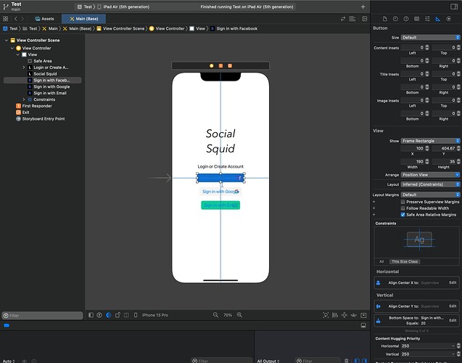This screenshot has width=462, height=363.
Task: Expand the Login or Create A... item
Action: coord(24,68)
